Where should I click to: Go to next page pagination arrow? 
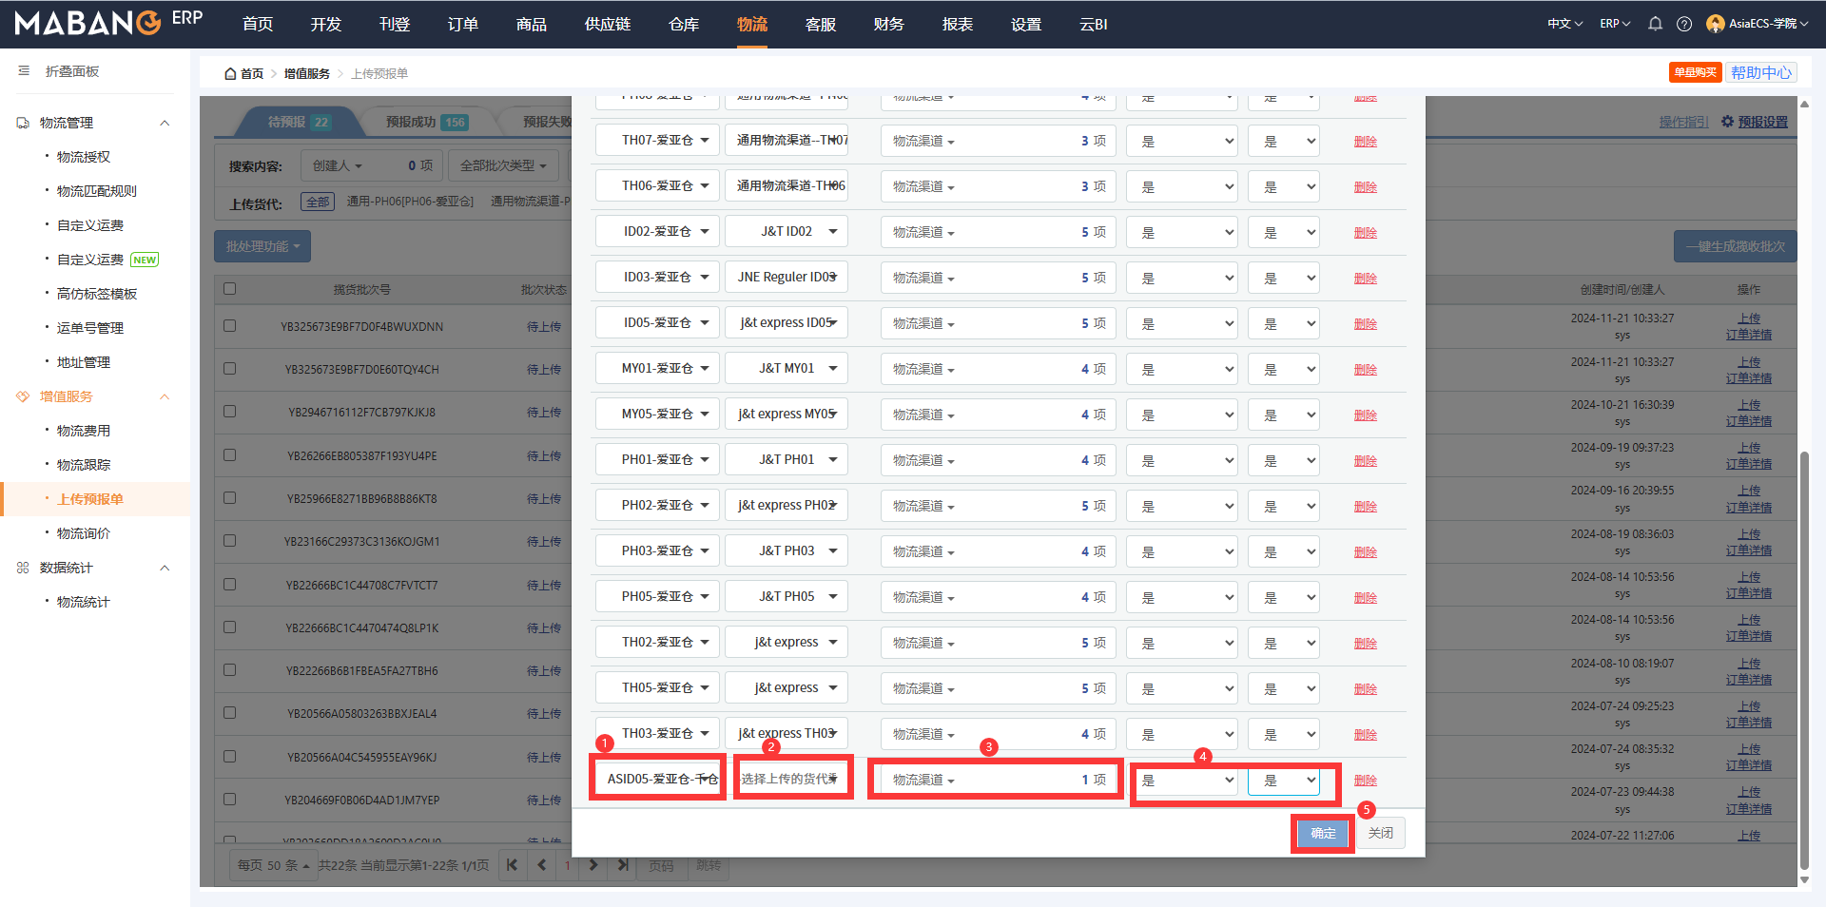click(x=593, y=865)
